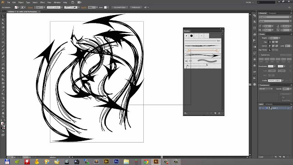Click the arrow brush in Brushes panel

(202, 55)
